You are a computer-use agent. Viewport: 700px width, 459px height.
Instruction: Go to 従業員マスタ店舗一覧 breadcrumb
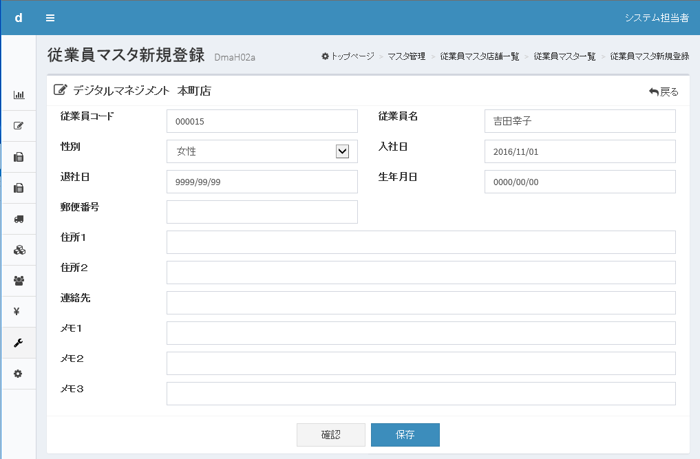(480, 56)
